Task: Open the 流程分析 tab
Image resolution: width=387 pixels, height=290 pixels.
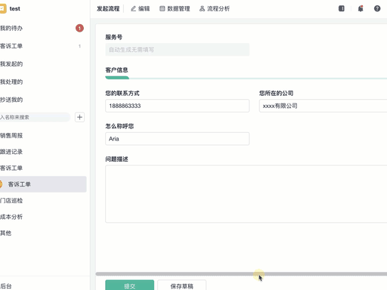Action: point(215,9)
